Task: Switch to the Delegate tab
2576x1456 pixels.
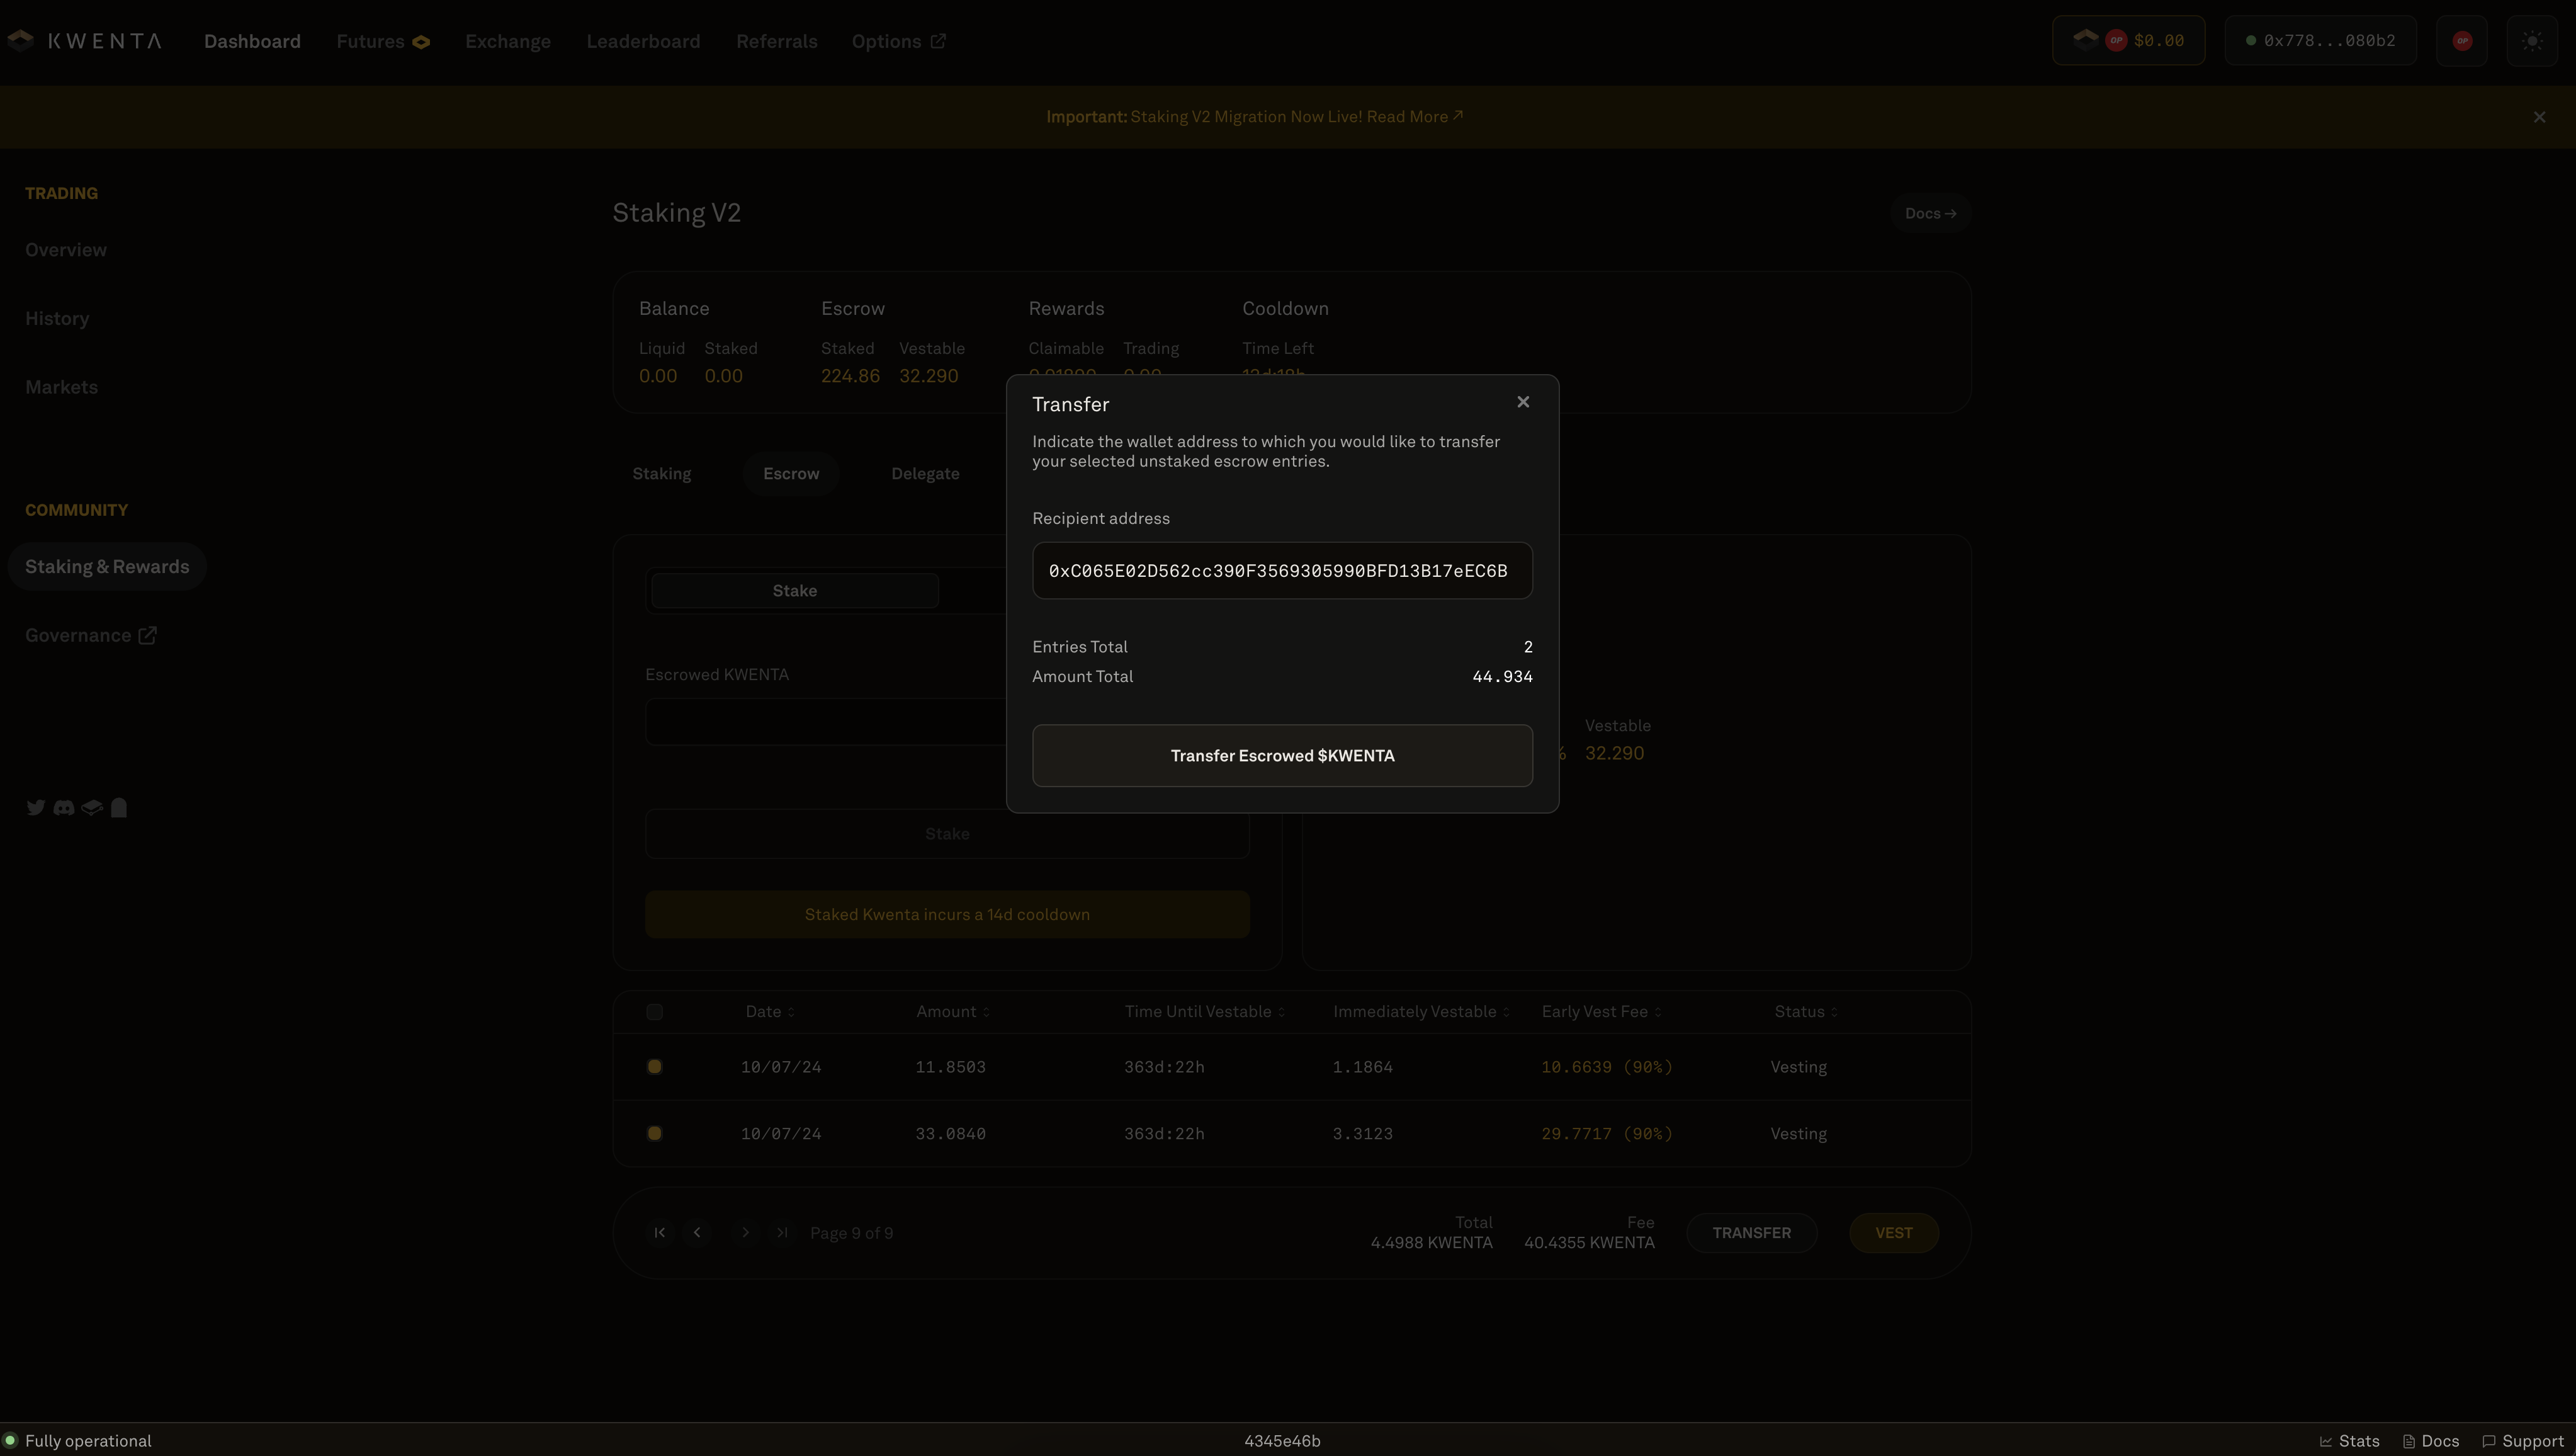Action: [x=925, y=474]
